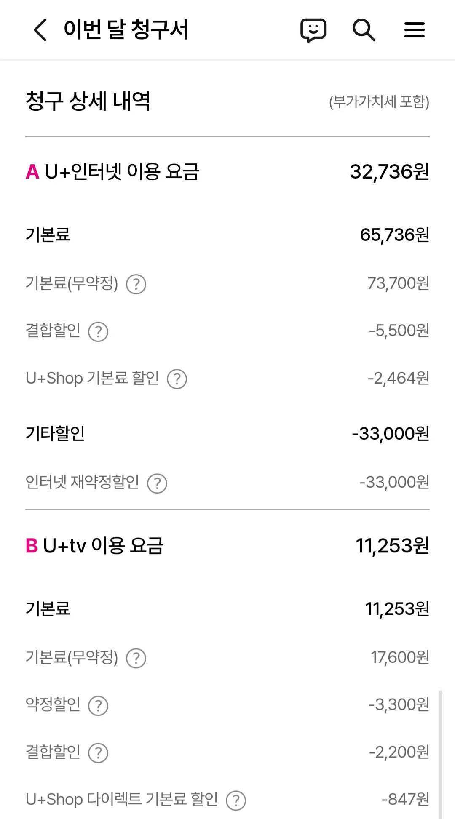Image resolution: width=455 pixels, height=819 pixels.
Task: Click the page scrollbar on the right
Action: [x=440, y=754]
